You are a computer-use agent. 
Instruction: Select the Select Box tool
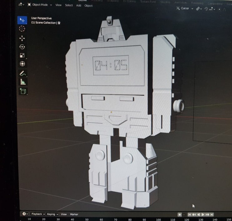point(22,20)
